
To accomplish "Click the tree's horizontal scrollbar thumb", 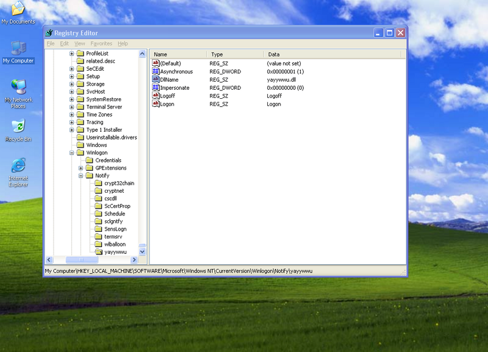I will [x=82, y=259].
